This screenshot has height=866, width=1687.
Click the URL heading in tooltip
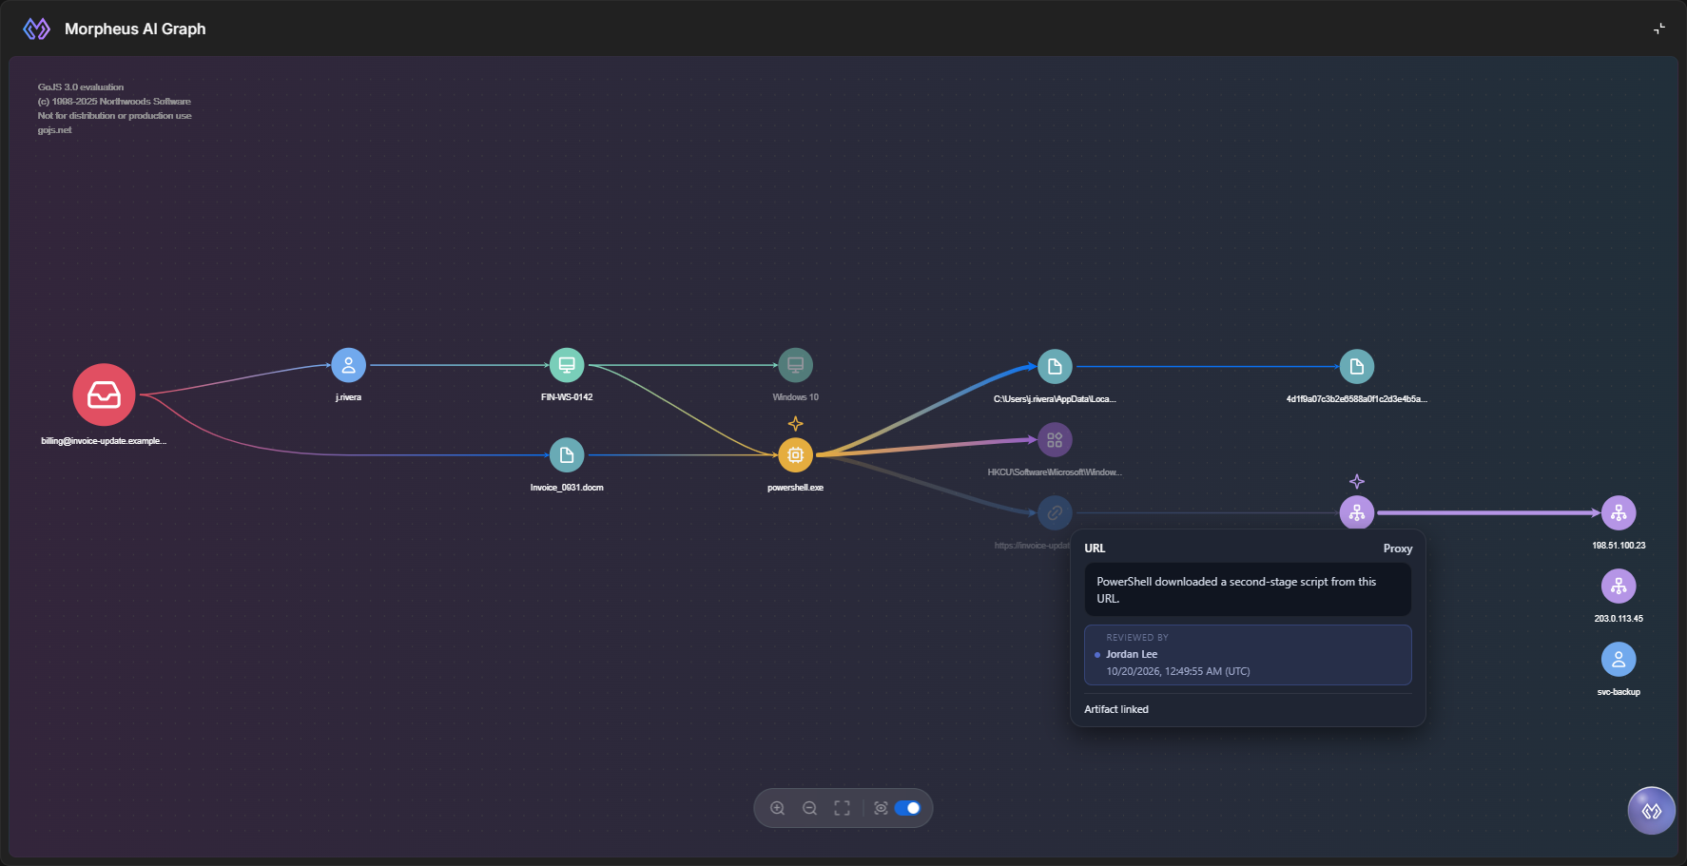(x=1095, y=548)
